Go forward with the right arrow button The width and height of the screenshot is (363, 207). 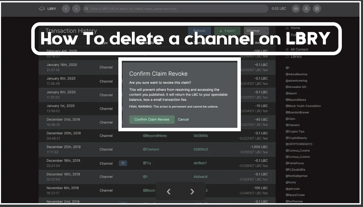click(76, 9)
